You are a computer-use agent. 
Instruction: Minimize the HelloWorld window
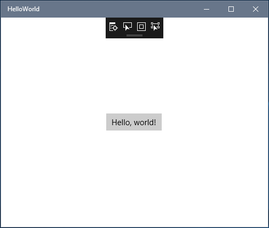click(207, 9)
